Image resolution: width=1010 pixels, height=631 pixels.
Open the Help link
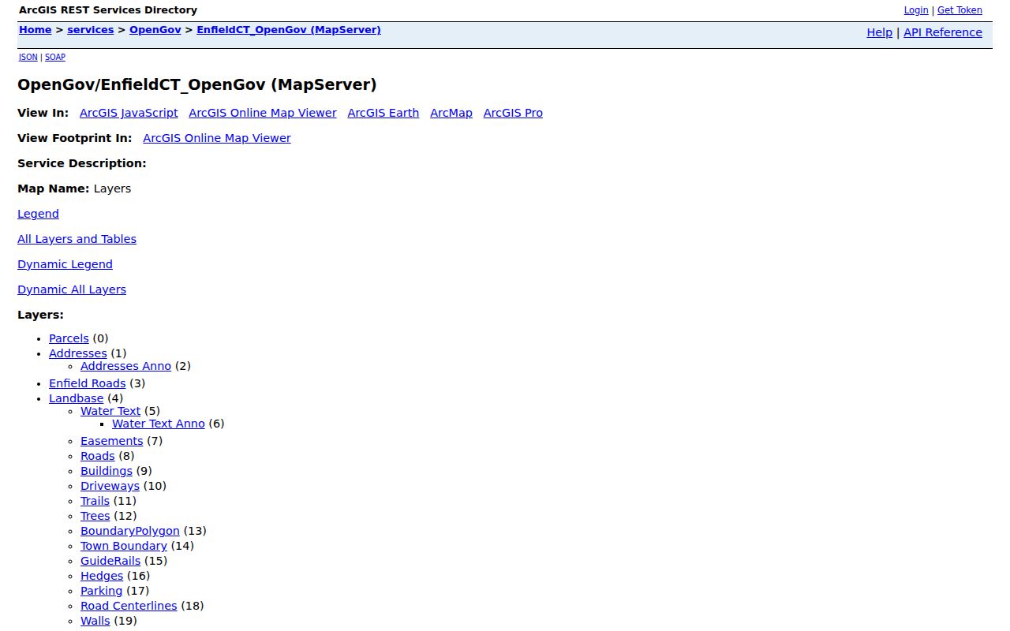click(879, 32)
